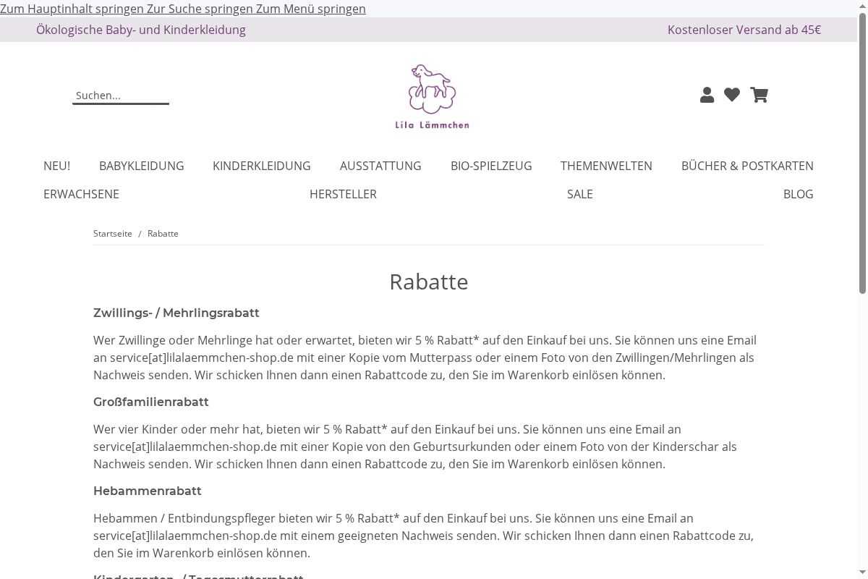The image size is (868, 579).
Task: Open BÜCHER & POSTKARTEN category
Action: [747, 166]
